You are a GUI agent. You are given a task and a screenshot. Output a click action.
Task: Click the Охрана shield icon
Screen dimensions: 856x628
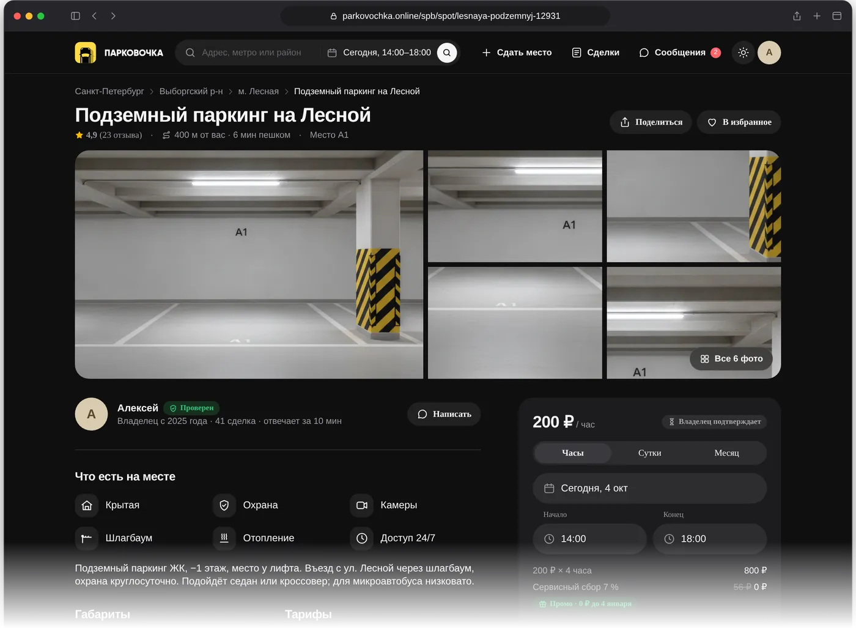click(224, 506)
